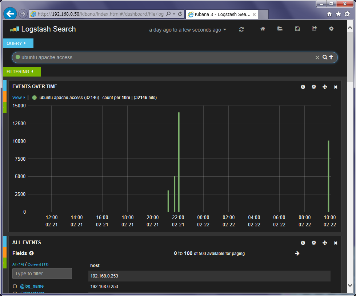Collapse the QUERY section
Image resolution: width=356 pixels, height=296 pixels.
click(x=17, y=43)
